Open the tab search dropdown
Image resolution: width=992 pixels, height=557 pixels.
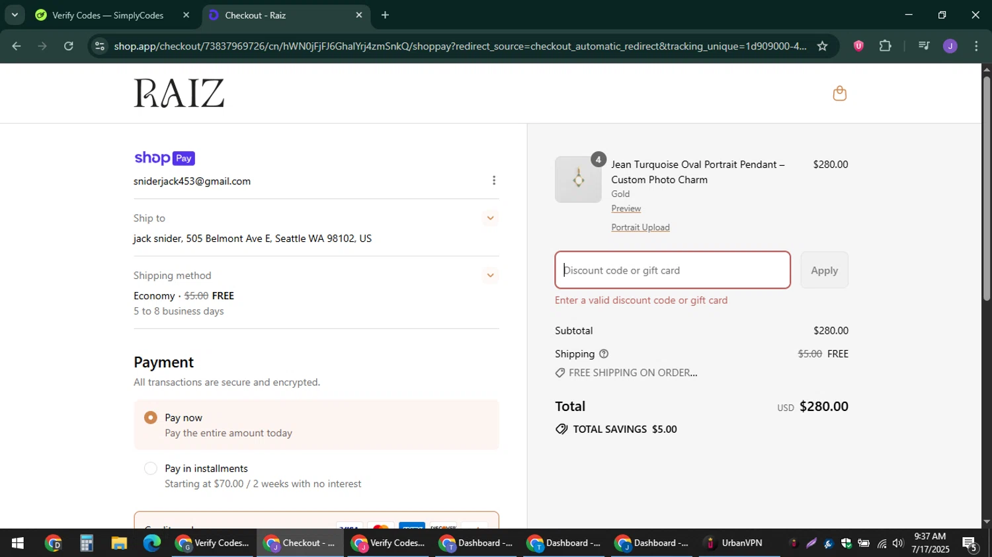click(x=15, y=15)
